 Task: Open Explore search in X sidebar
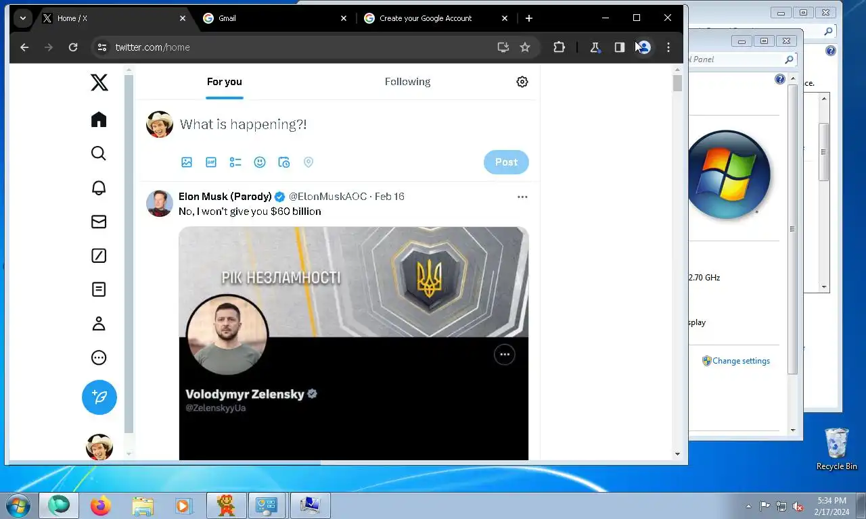(99, 153)
